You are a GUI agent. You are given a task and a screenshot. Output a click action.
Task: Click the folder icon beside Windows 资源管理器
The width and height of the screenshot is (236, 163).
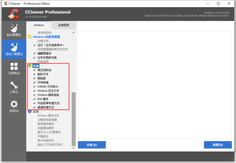(x=29, y=37)
